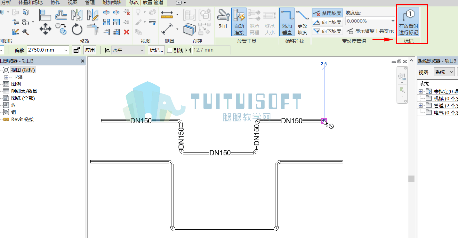Activate the Move tool
Screen dimensions: 458x238
[45, 29]
